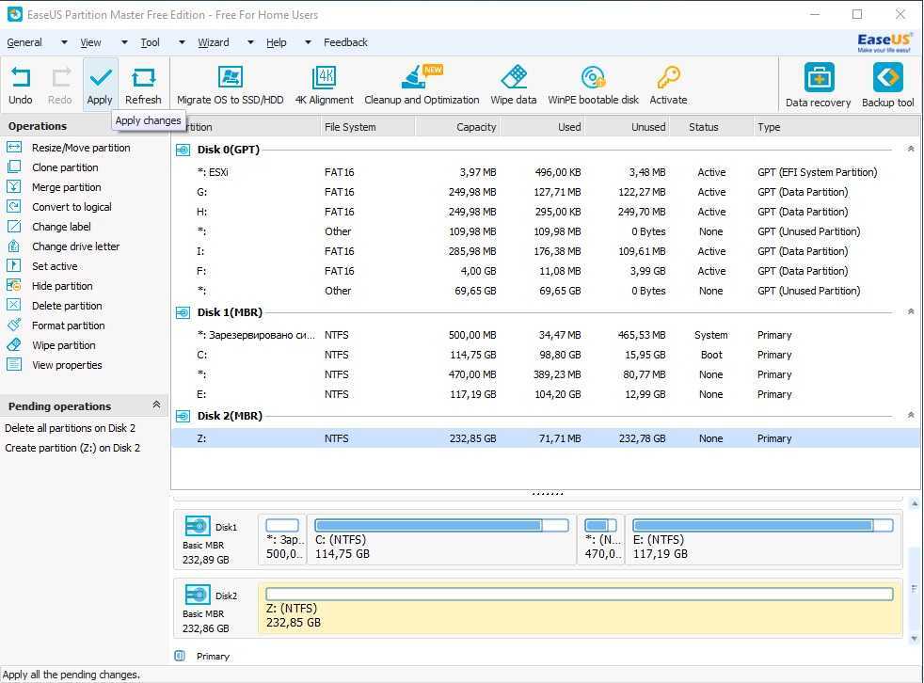Open the General menu
The image size is (924, 683).
coord(24,42)
